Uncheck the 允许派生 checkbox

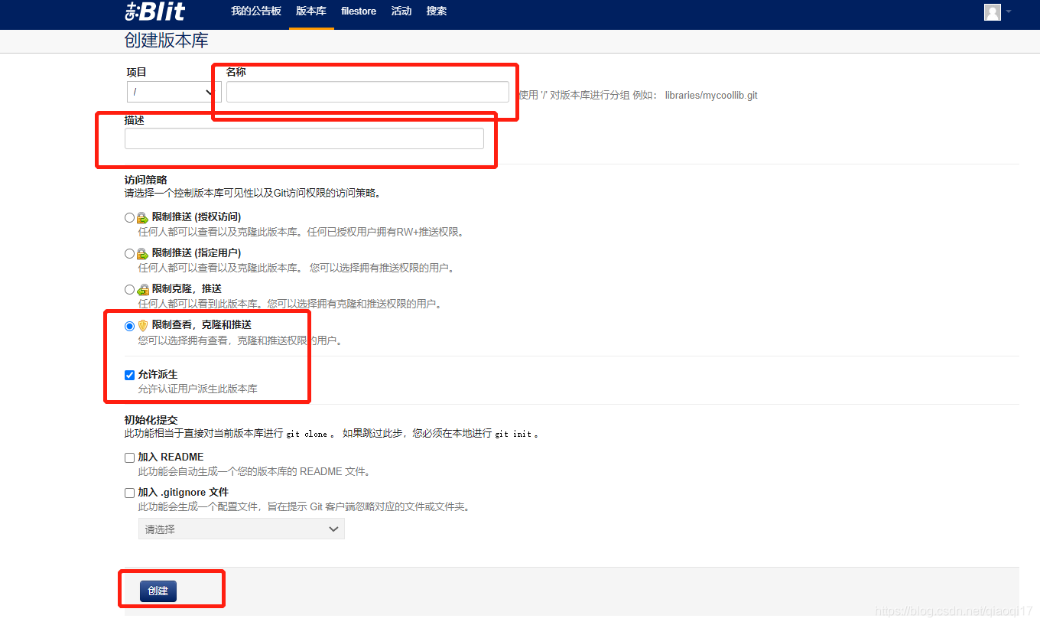pos(129,374)
